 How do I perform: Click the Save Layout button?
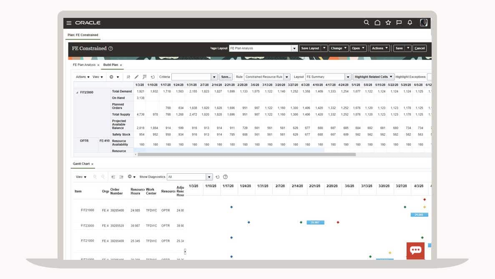click(310, 48)
